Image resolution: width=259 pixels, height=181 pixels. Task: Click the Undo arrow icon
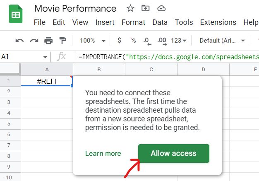pos(19,41)
